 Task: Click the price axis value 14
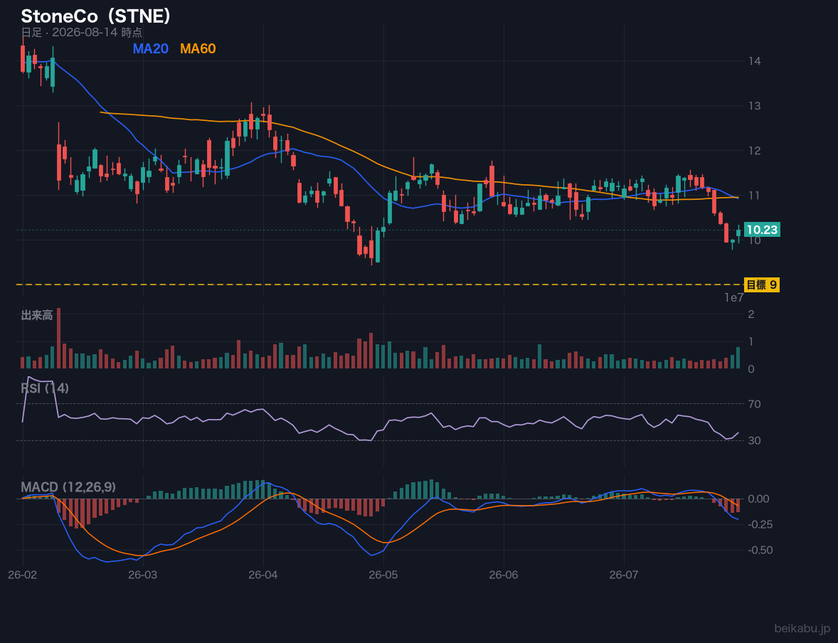tap(755, 61)
